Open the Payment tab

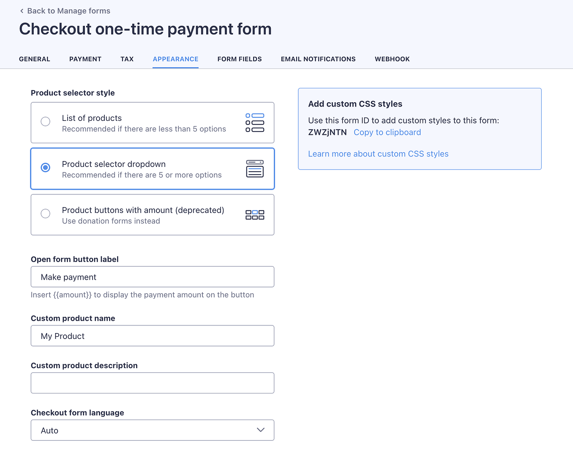(85, 59)
